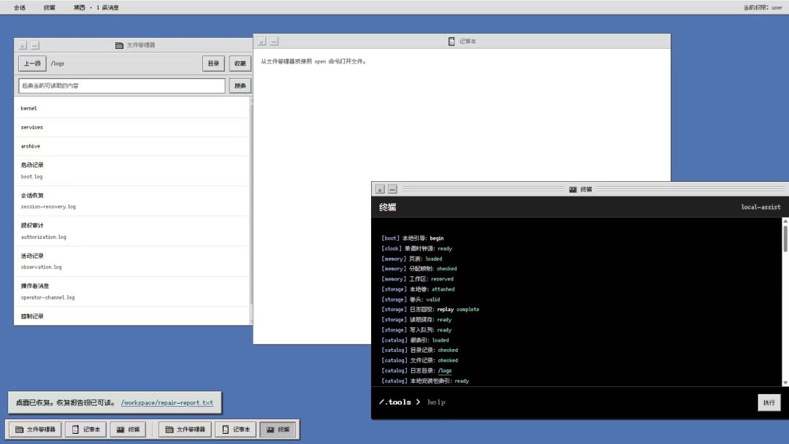Screen dimensions: 789x444
Task: Minimize the 记事本 notepad window
Action: [274, 41]
